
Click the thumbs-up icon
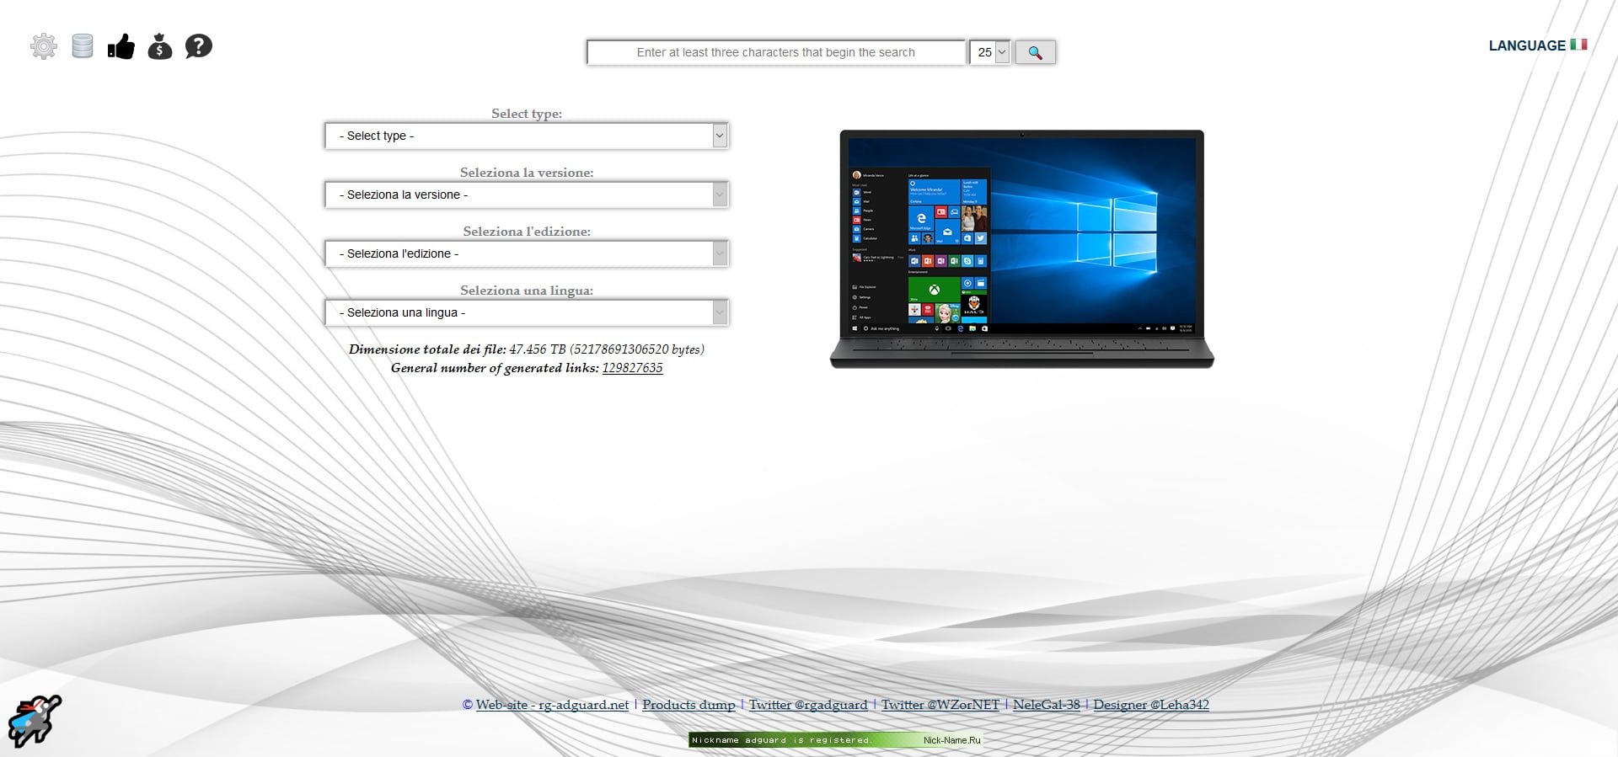[121, 46]
